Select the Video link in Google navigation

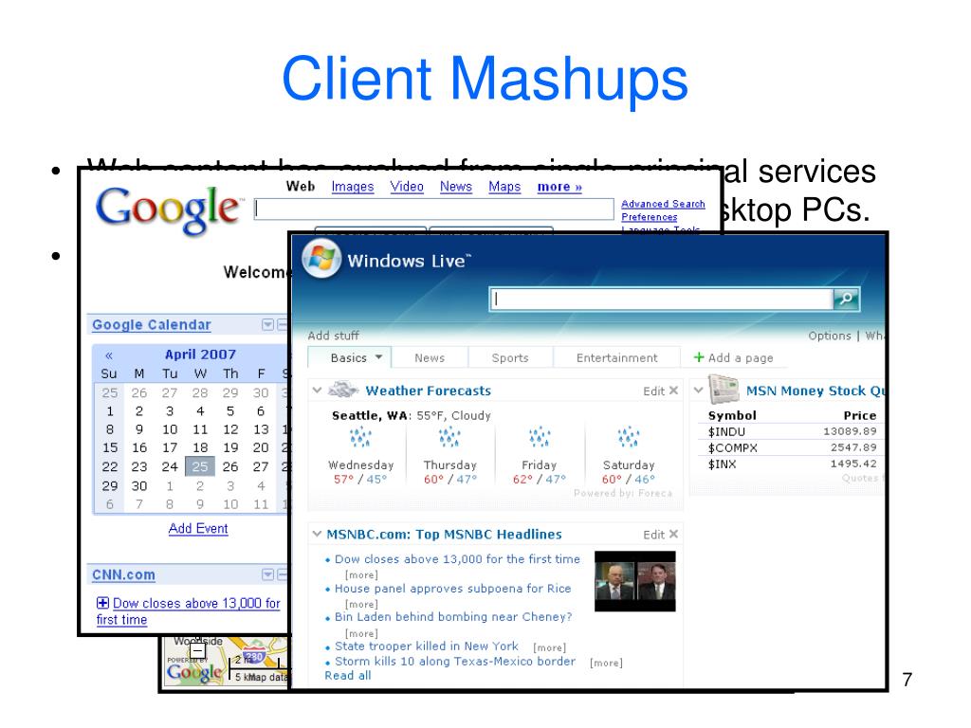407,187
